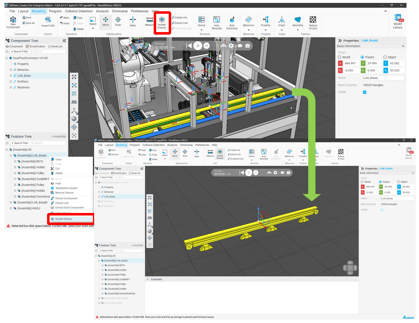Click video record icon in upper viewport
This screenshot has height=323, width=419.
point(240,46)
